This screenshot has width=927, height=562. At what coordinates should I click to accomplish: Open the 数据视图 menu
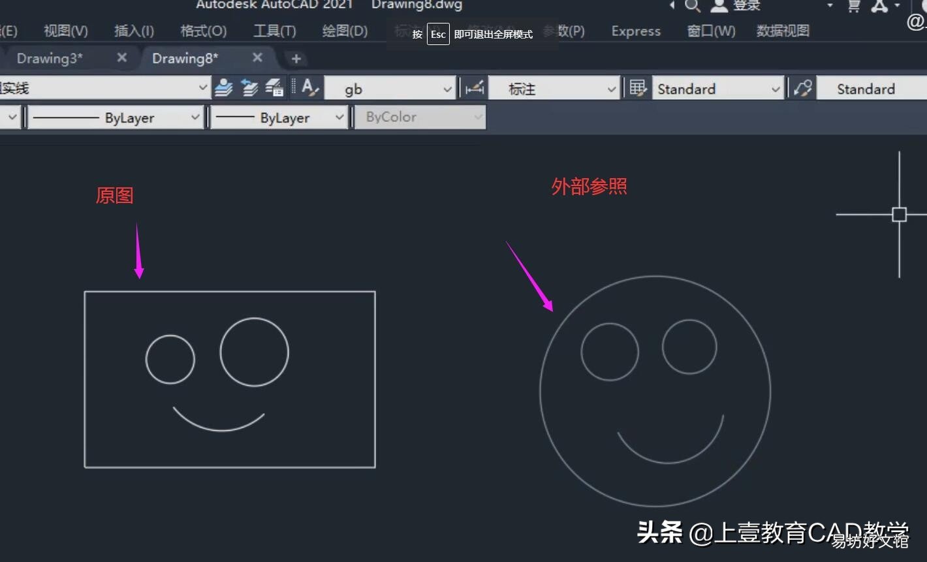pyautogui.click(x=783, y=31)
